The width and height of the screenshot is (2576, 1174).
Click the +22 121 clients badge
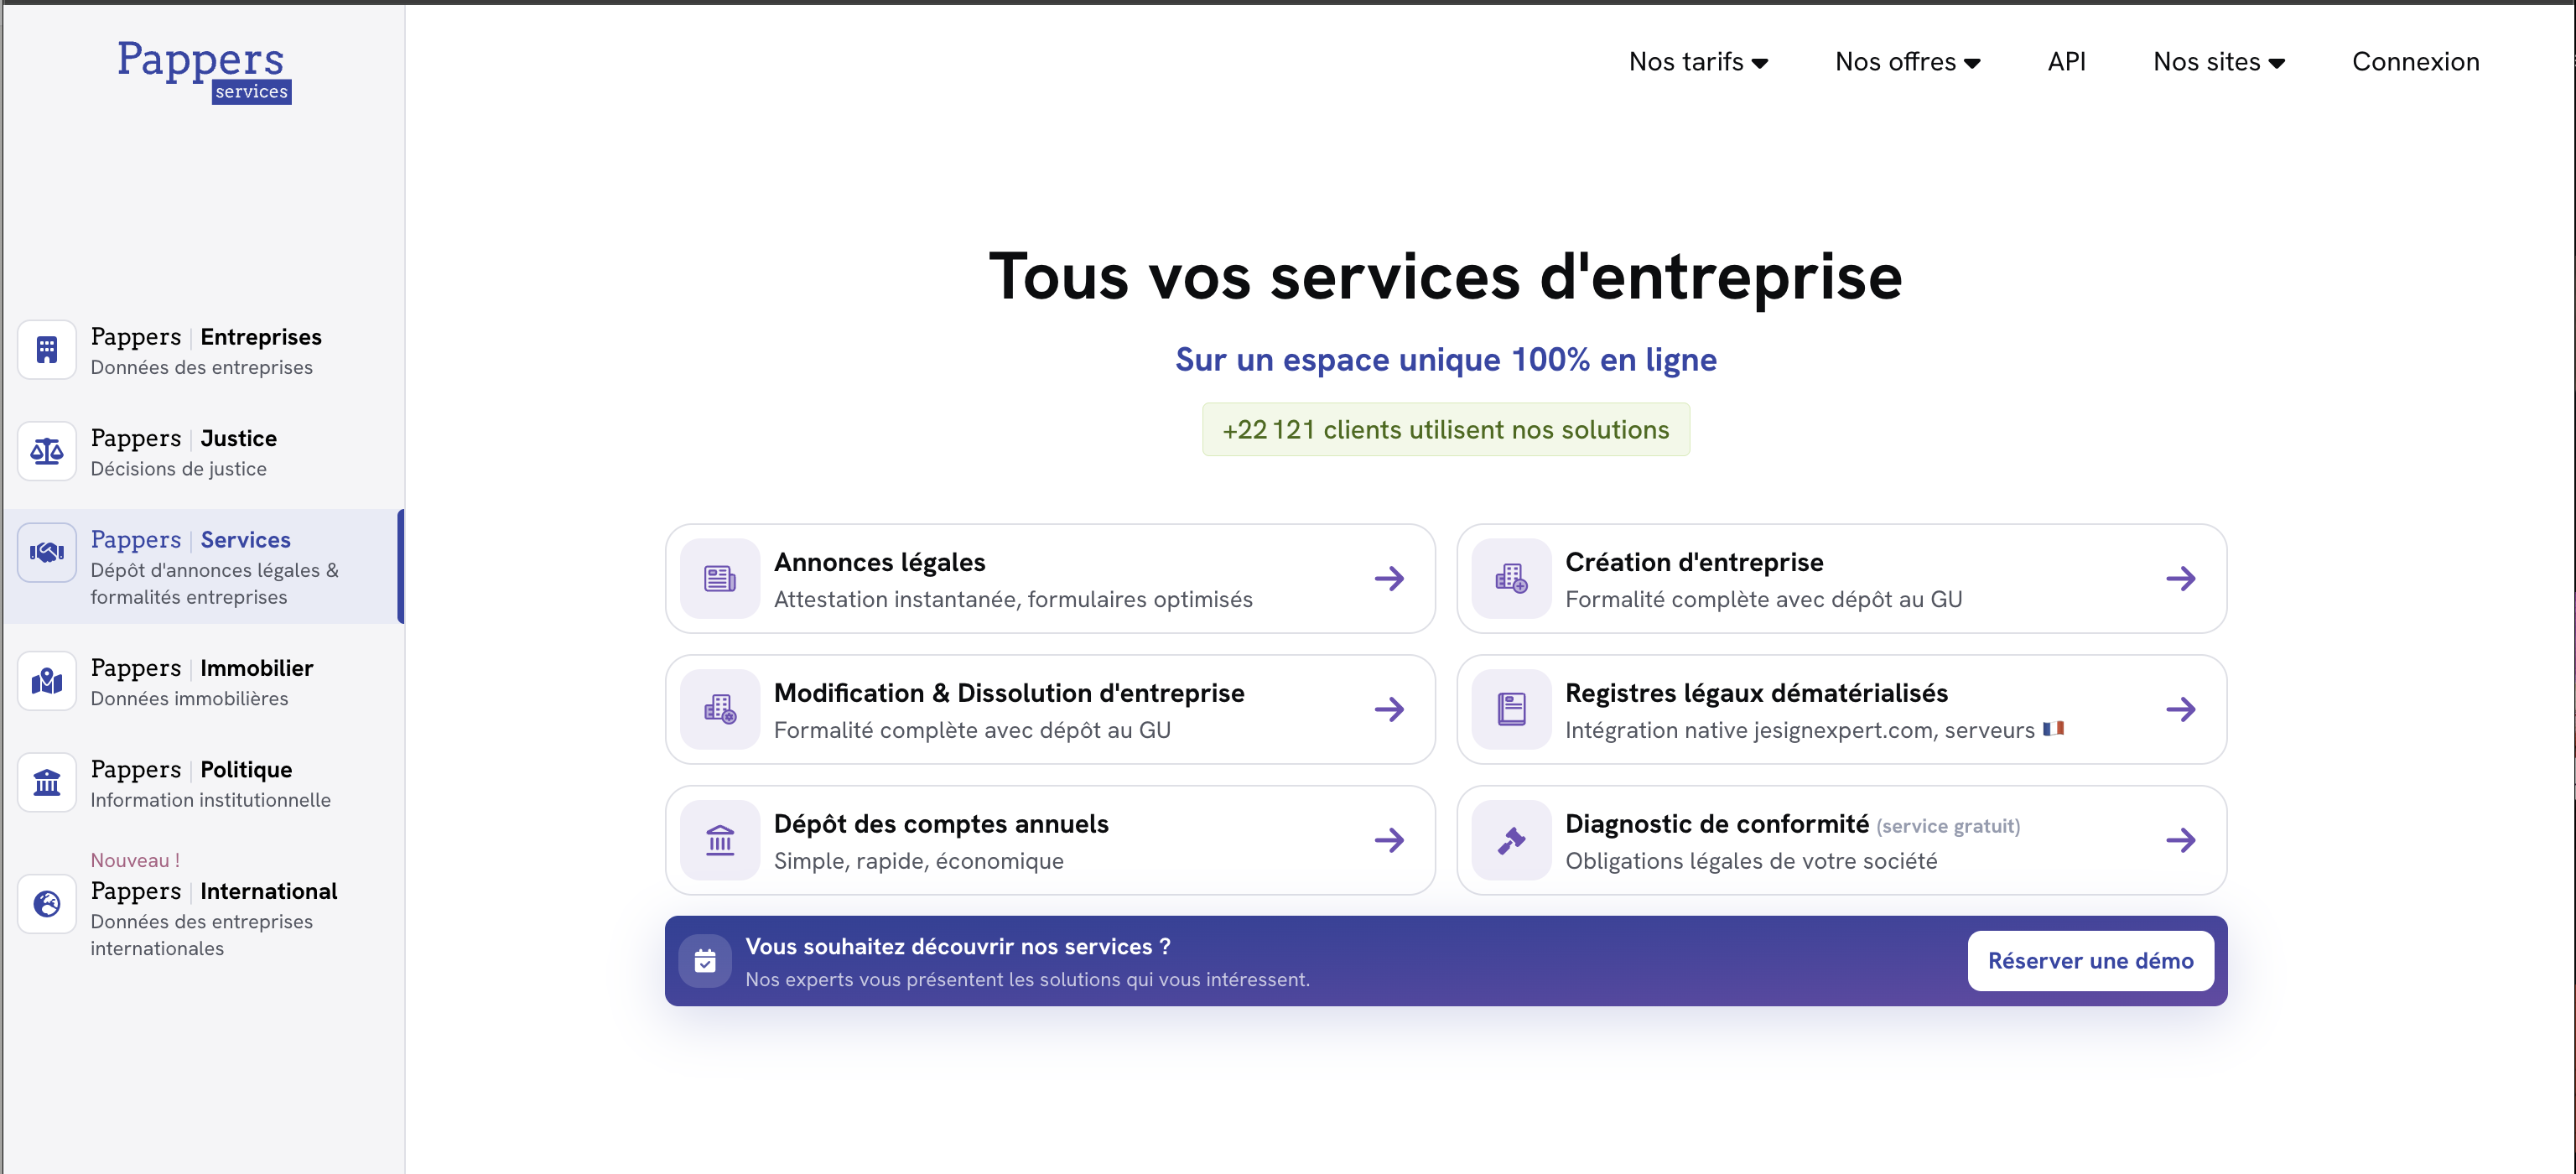click(x=1445, y=430)
